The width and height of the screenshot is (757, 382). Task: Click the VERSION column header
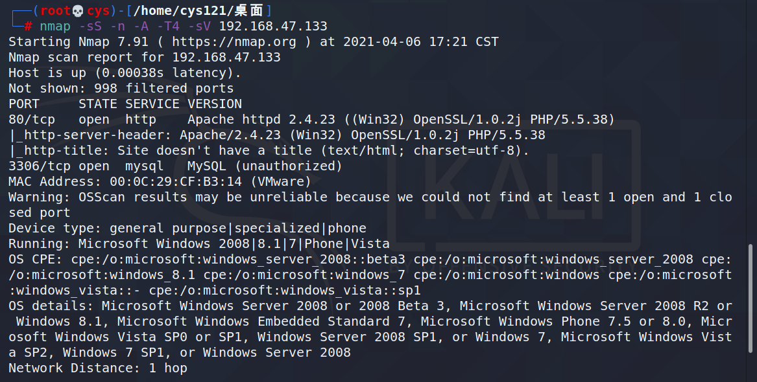(x=215, y=104)
